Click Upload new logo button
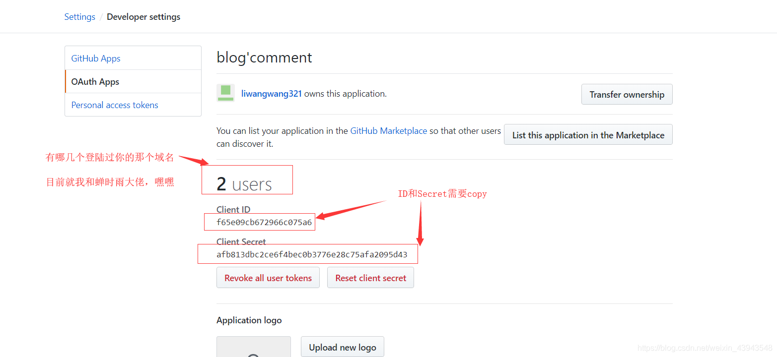777x357 pixels. [x=343, y=347]
